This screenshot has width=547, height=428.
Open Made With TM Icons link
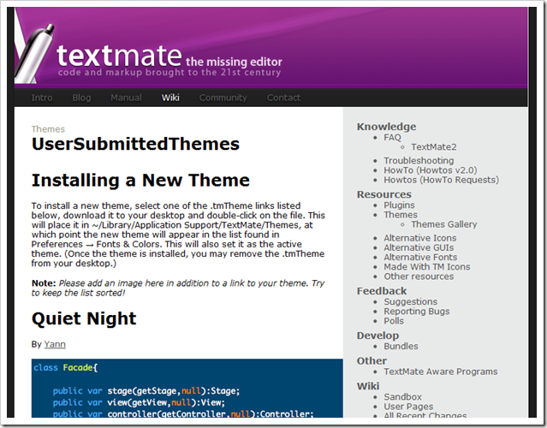tap(427, 267)
